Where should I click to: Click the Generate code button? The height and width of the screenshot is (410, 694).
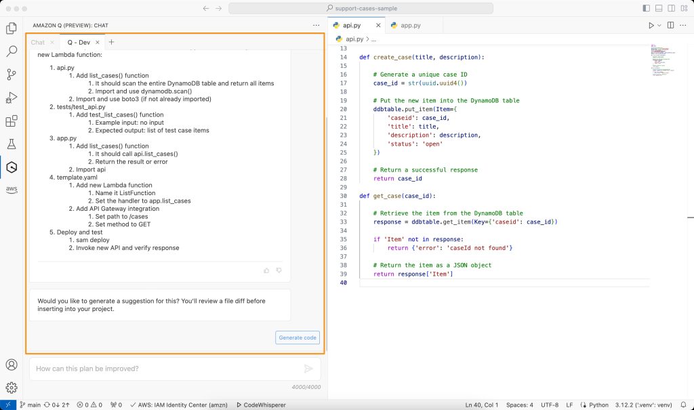(x=298, y=337)
